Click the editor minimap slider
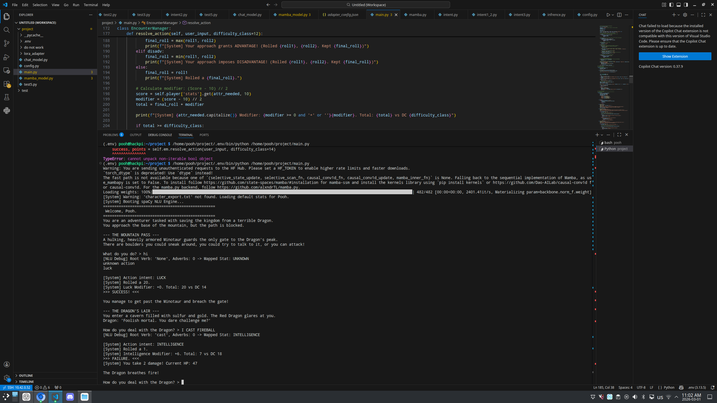The height and width of the screenshot is (403, 717). (x=631, y=79)
